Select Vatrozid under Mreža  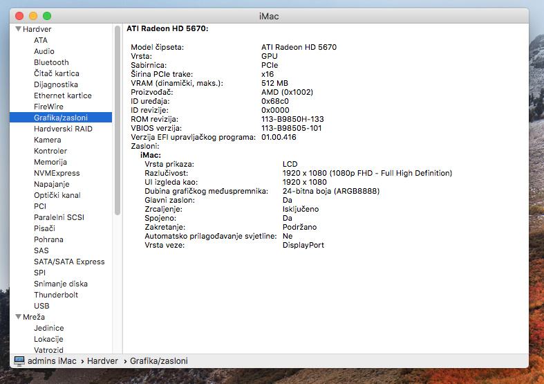coord(48,350)
